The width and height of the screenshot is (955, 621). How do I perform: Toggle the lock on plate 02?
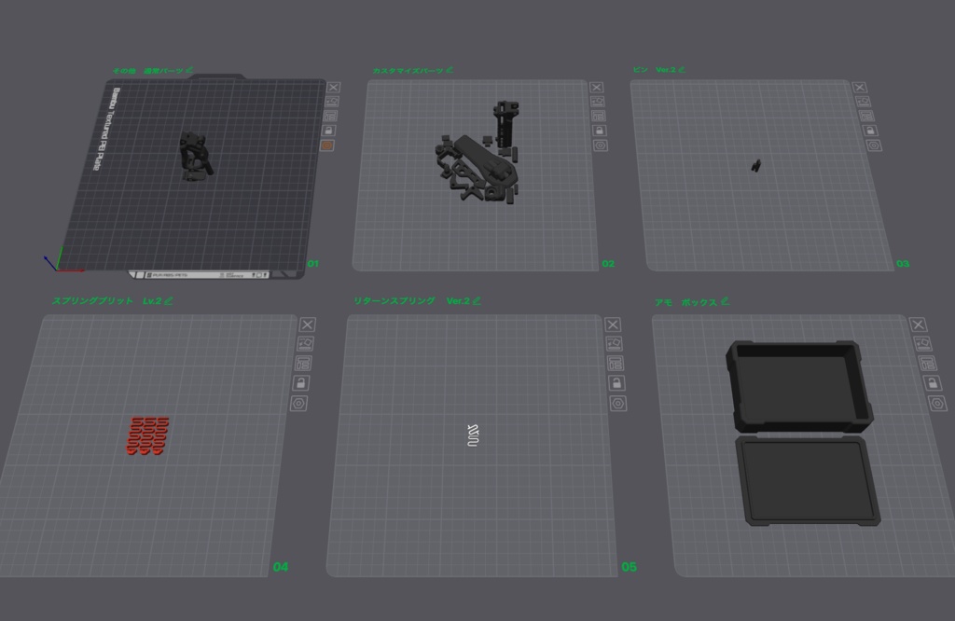600,131
